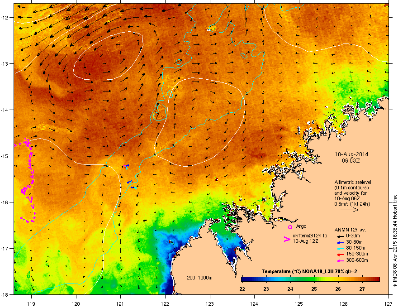Click the 26 colorbar tick label
Viewport: 398px width, 308px height.
pos(338,289)
